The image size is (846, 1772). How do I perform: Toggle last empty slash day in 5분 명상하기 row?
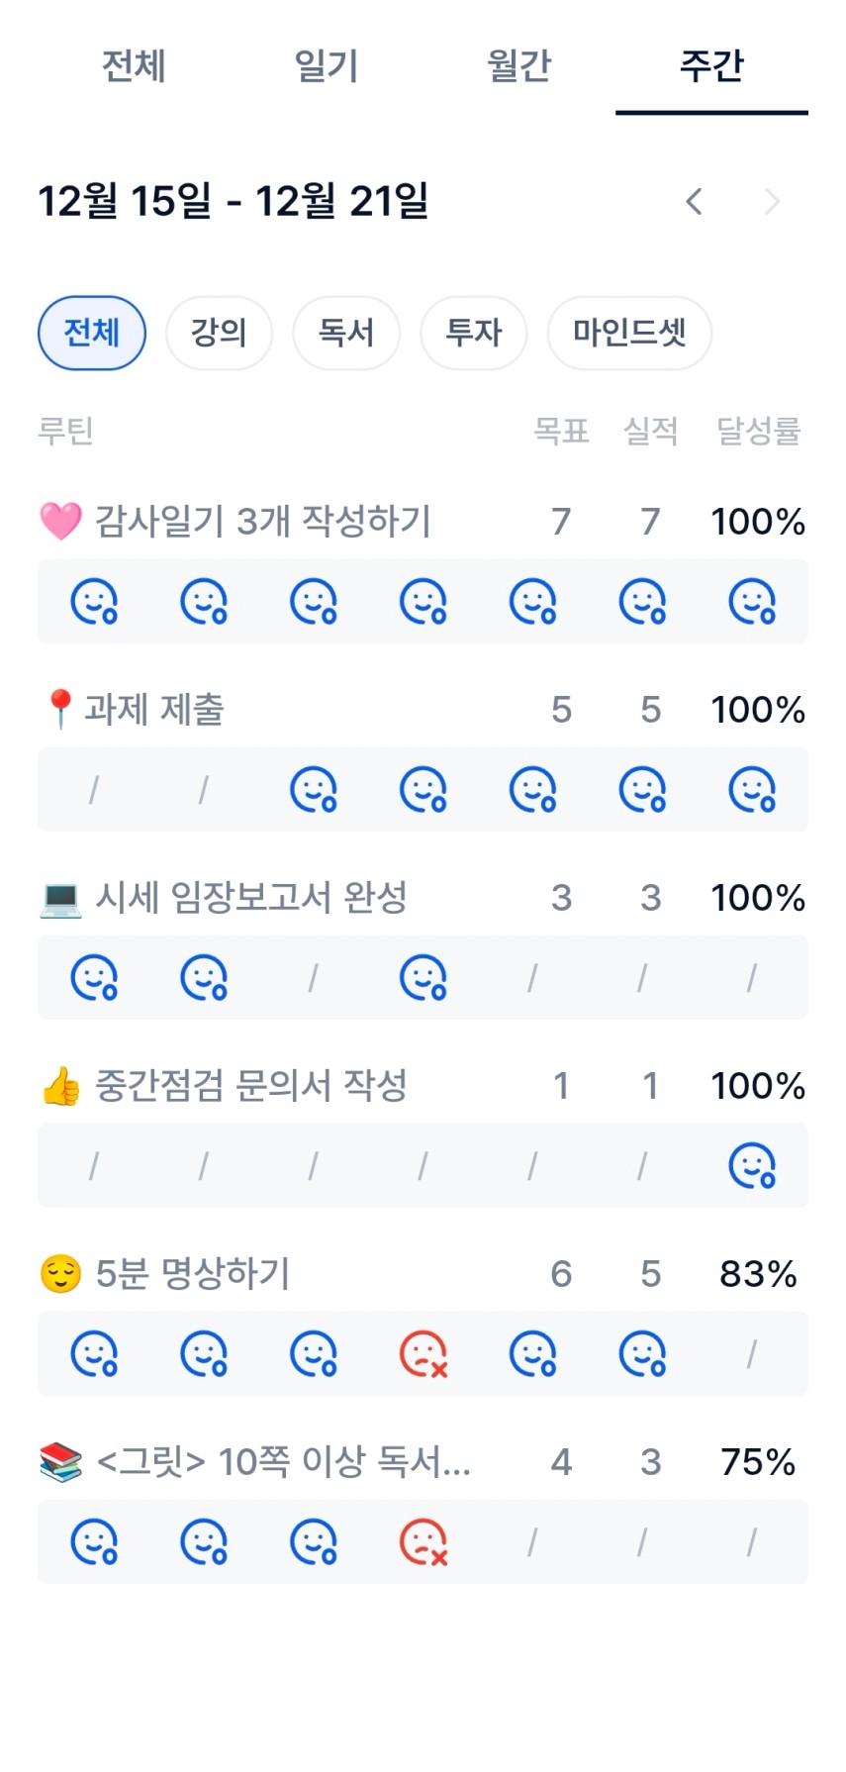(752, 1353)
